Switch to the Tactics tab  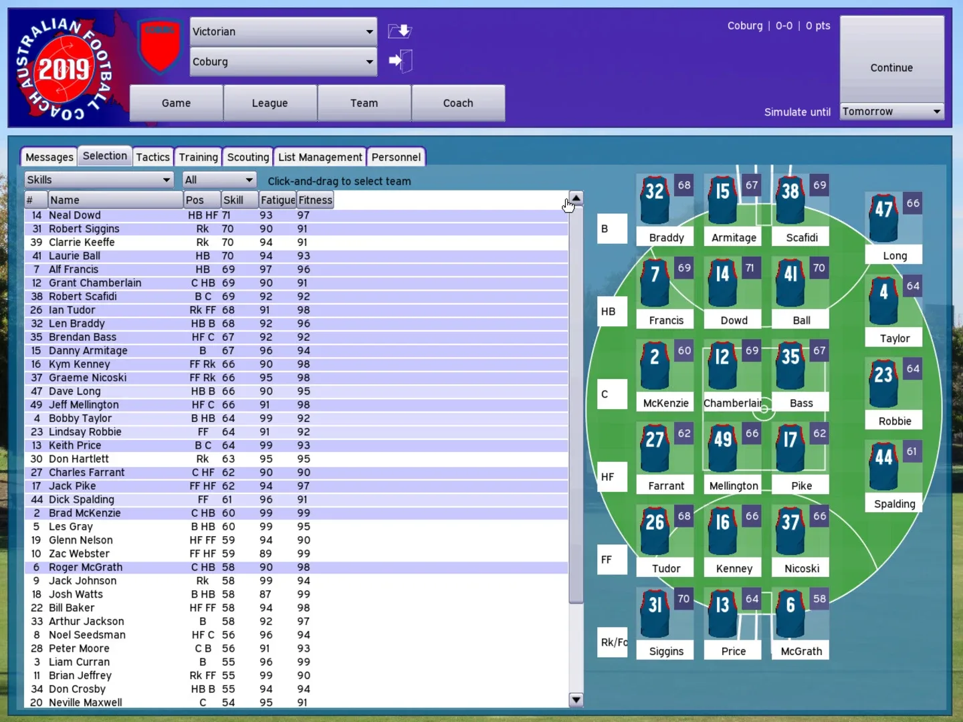[153, 157]
